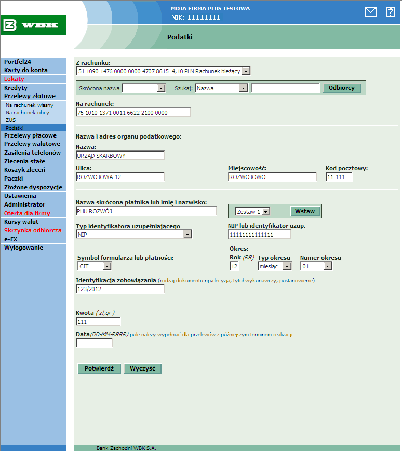Choose Na rachunek własny submenu item
The height and width of the screenshot is (452, 402).
coord(30,105)
